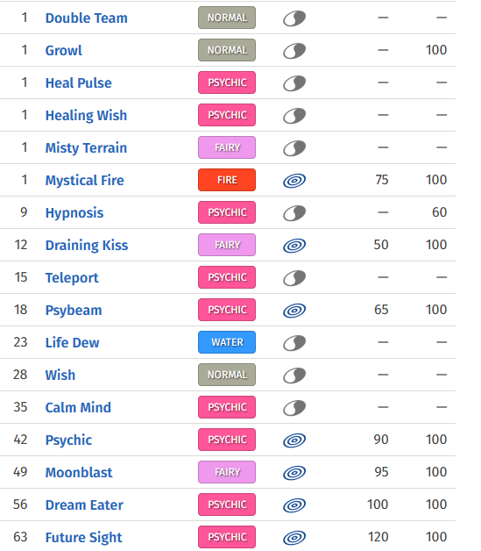The image size is (481, 551).
Task: Click the special category icon for Mystical Fire
Action: pyautogui.click(x=294, y=180)
